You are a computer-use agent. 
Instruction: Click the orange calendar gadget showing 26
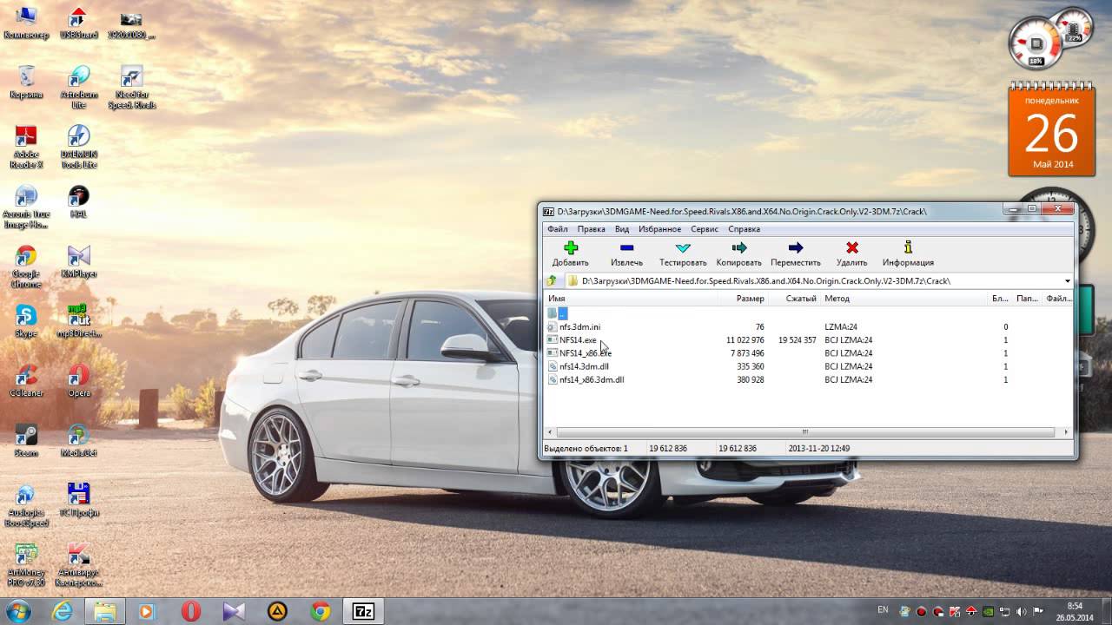[1051, 130]
